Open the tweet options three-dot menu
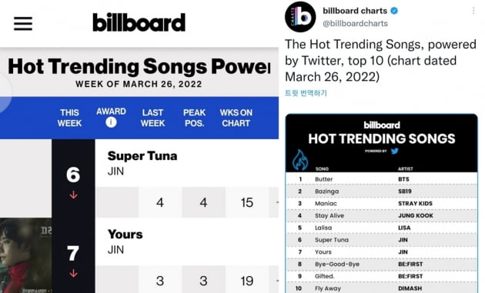Screen dimensions: 485x293 tap(473, 11)
